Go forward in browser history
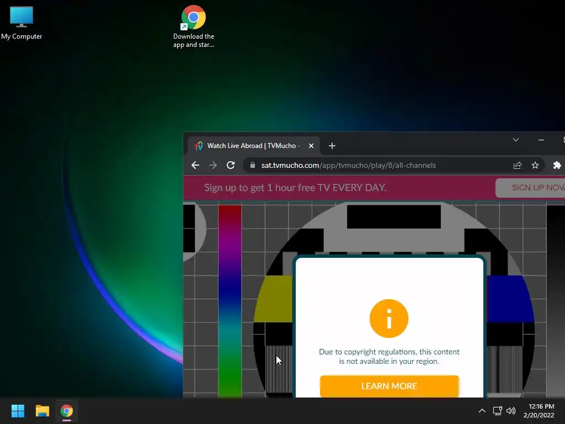 [213, 165]
